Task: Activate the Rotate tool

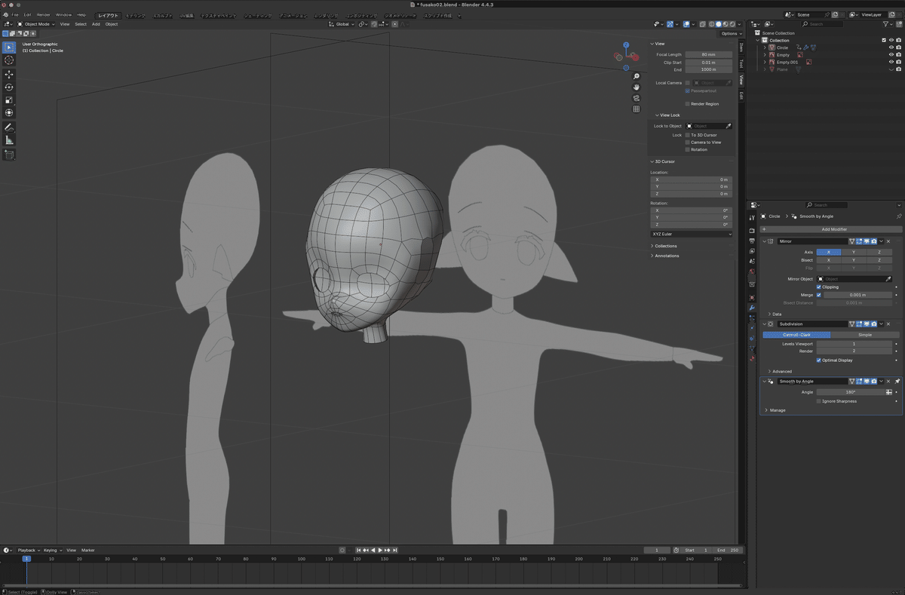Action: tap(9, 87)
